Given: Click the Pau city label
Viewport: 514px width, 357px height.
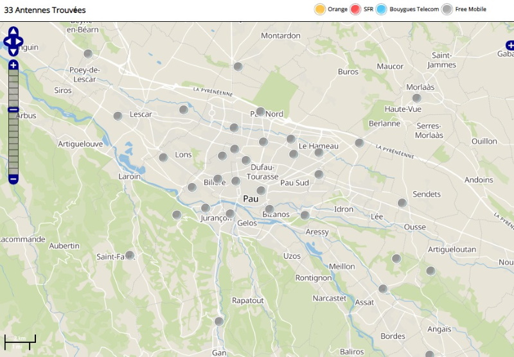Looking at the screenshot, I should point(250,199).
